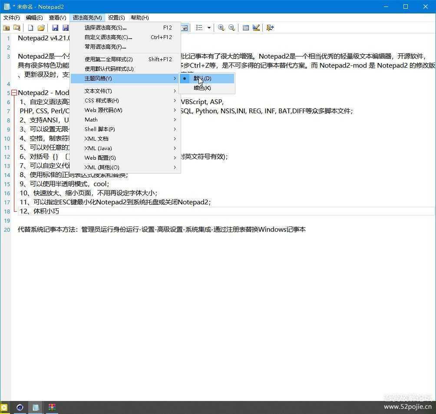Choose 选择语法高亮(S)... menu entry
Image resolution: width=436 pixels, height=414 pixels.
coord(106,28)
